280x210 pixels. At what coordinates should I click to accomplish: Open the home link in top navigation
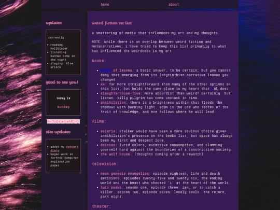(x=105, y=5)
